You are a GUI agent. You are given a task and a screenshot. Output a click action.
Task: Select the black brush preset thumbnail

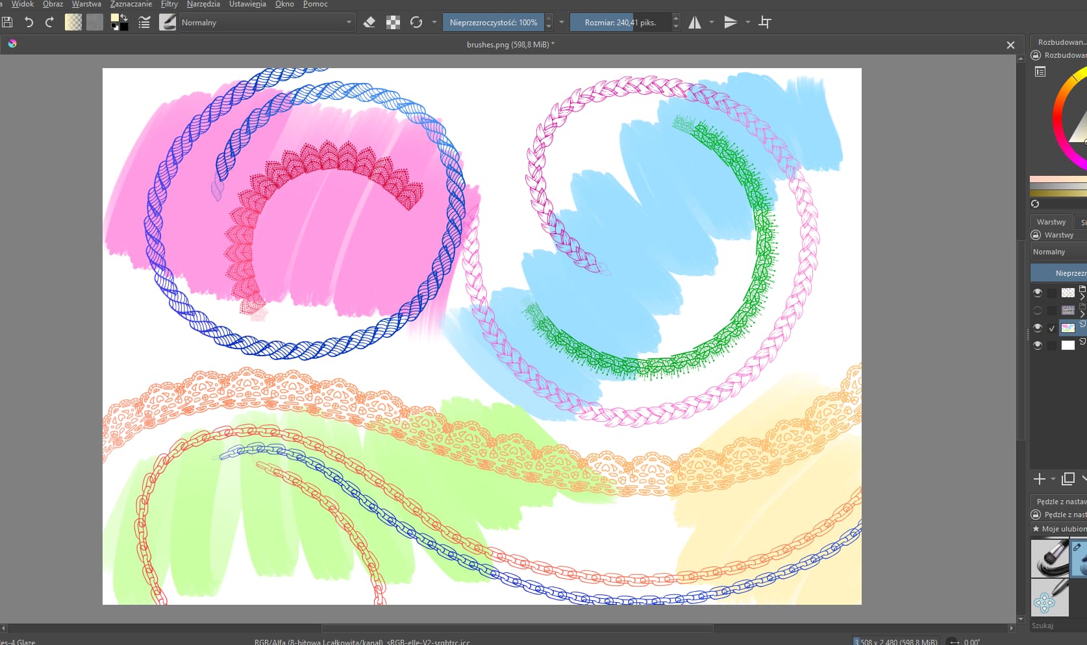[1049, 558]
